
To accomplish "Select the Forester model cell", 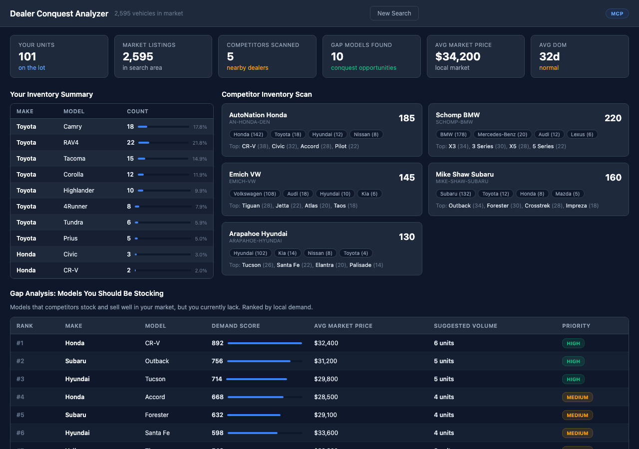I will tap(157, 415).
